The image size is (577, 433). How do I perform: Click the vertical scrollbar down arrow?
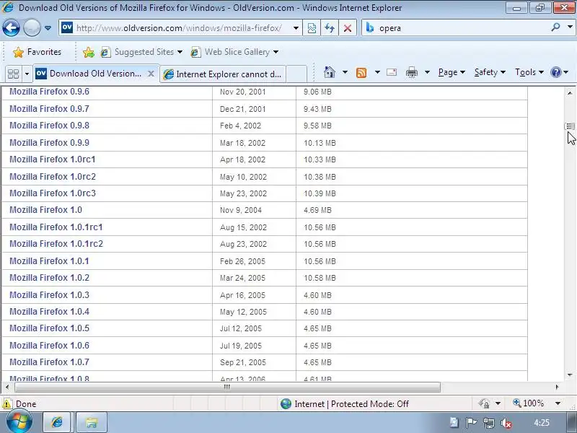pyautogui.click(x=570, y=375)
